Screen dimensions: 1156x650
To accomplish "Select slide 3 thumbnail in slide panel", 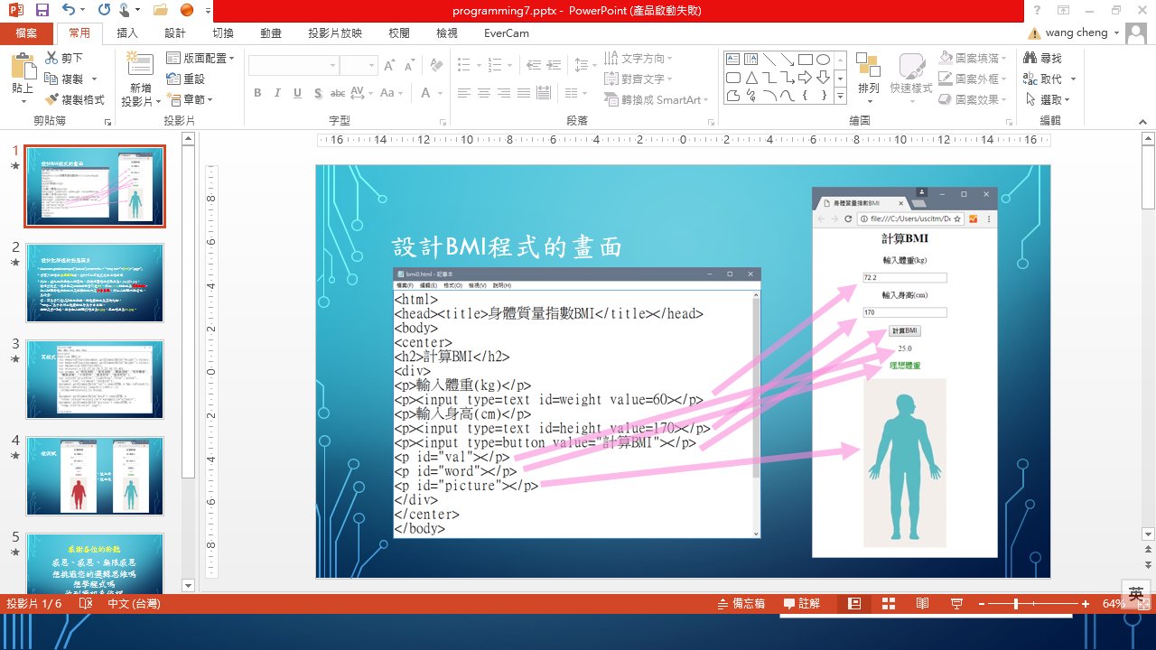I will tap(95, 379).
